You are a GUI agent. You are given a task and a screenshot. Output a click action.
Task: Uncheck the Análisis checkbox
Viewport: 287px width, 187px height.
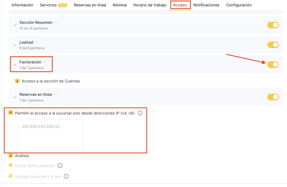point(11,156)
